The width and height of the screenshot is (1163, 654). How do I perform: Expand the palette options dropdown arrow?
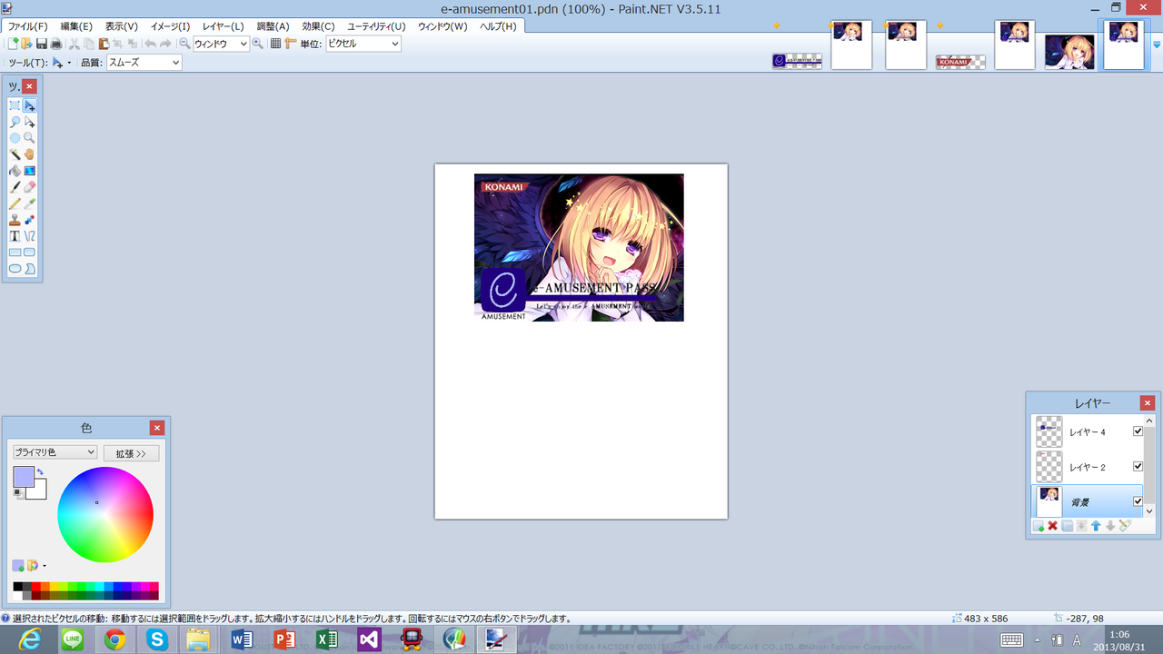tap(45, 566)
